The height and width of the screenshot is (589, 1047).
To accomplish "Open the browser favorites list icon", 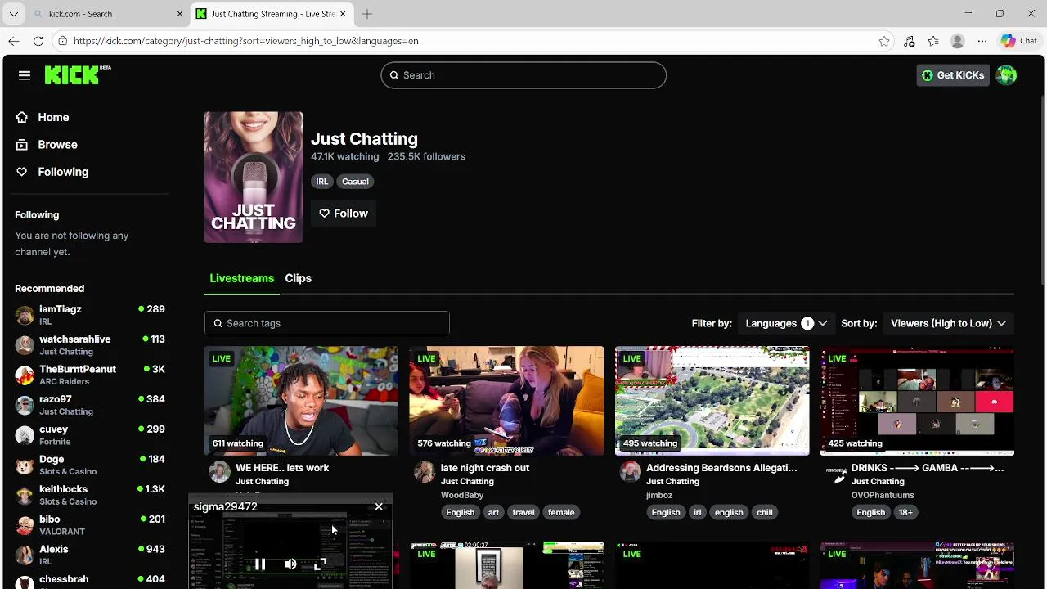I will click(x=933, y=41).
